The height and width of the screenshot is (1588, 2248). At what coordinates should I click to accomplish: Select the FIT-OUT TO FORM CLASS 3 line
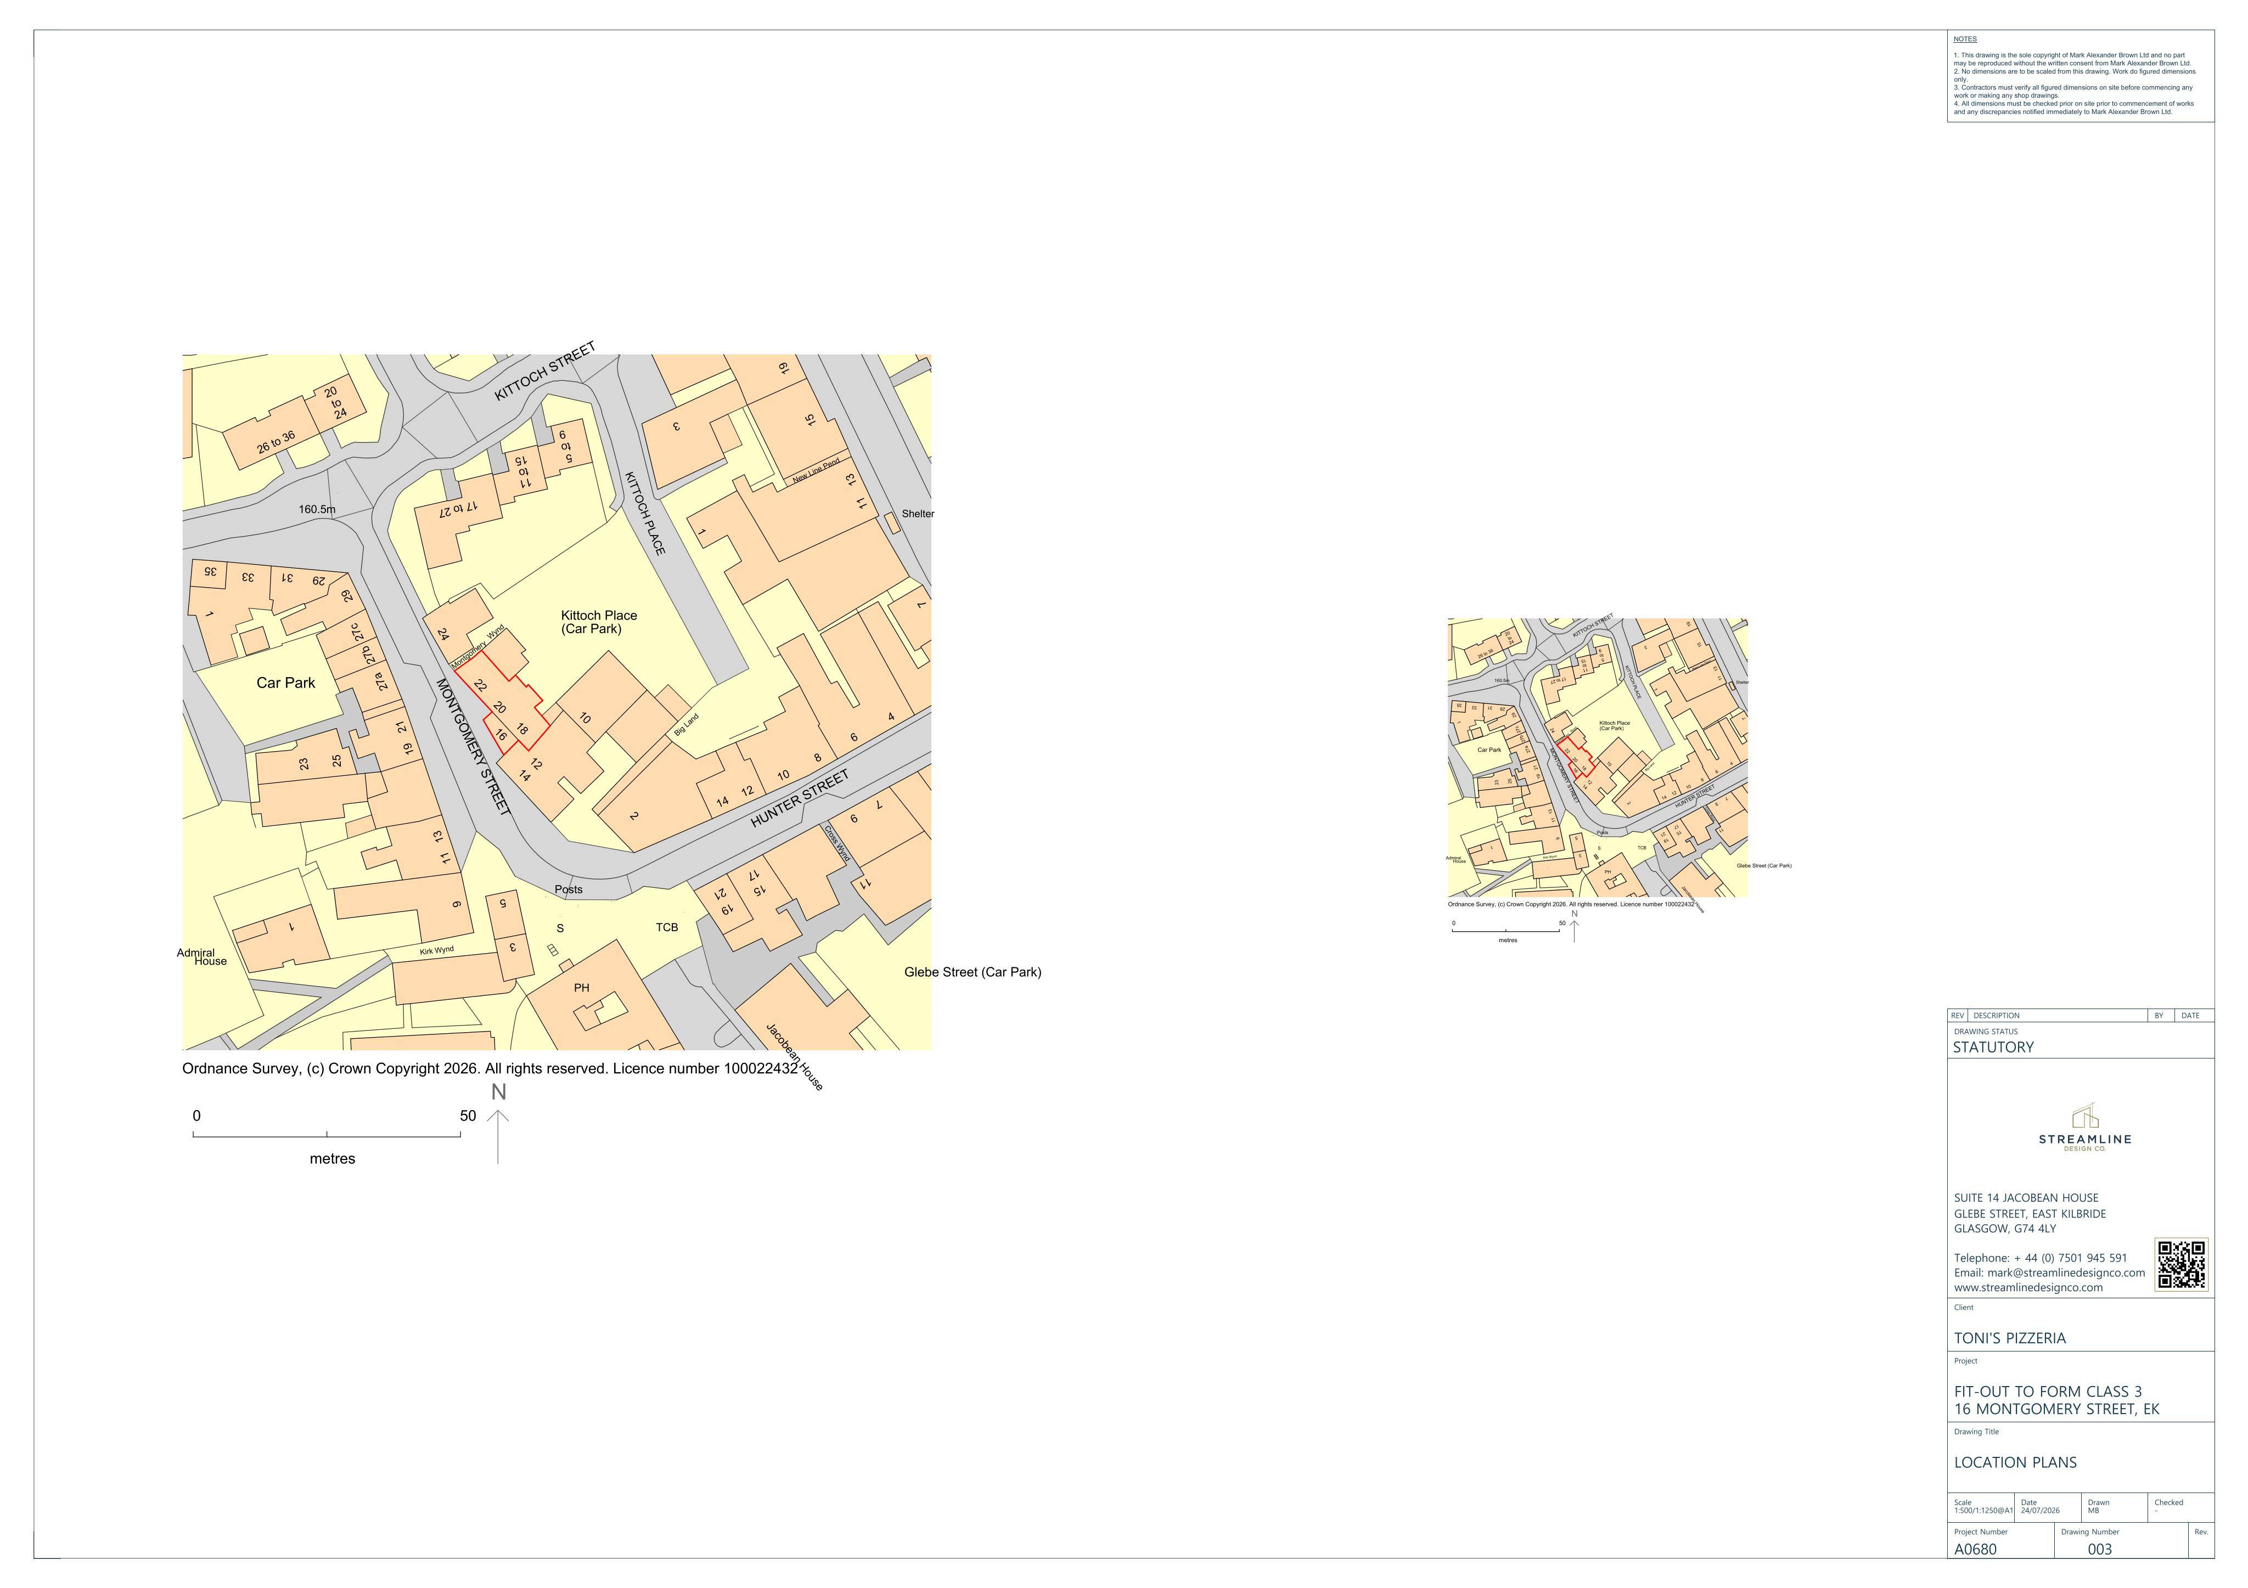[2048, 1391]
